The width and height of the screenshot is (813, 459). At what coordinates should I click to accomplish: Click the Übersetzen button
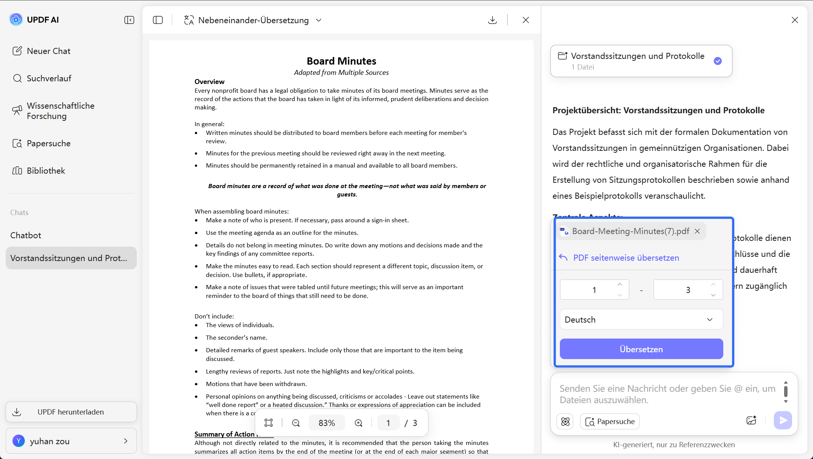[641, 349]
